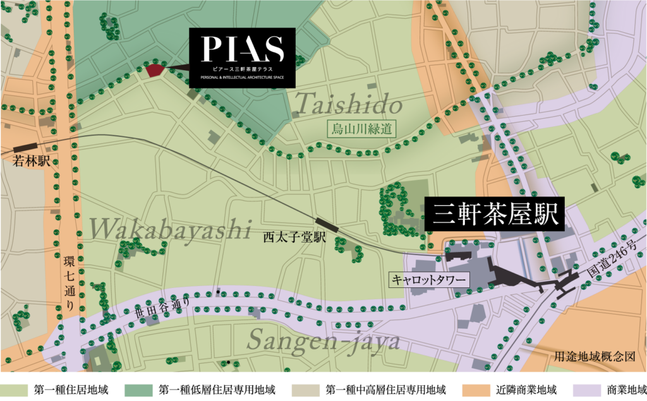Select the light green legend swatch
The height and width of the screenshot is (401, 647).
coord(14,391)
